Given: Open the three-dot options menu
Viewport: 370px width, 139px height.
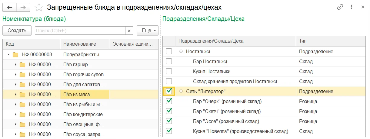Looking at the screenshot, I should pyautogui.click(x=351, y=7).
